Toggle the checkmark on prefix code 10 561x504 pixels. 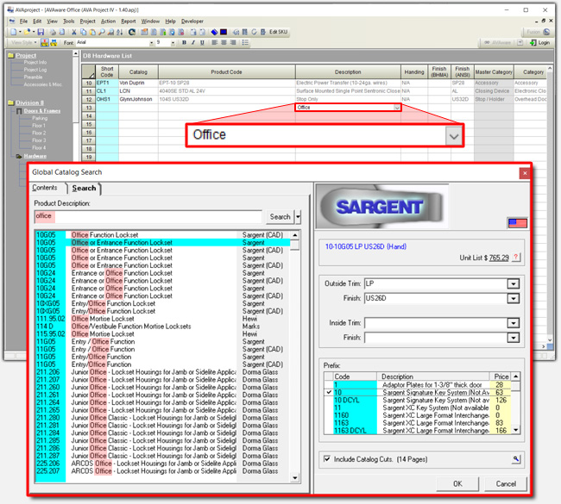[329, 392]
